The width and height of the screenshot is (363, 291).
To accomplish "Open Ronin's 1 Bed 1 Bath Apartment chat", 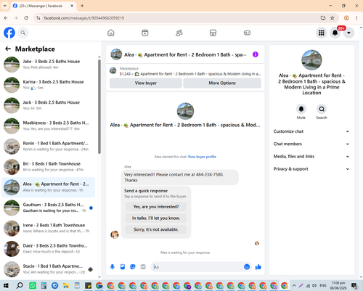I will (49, 147).
